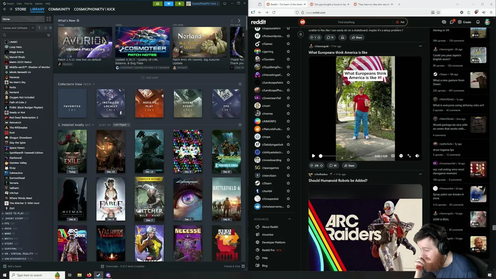Open the Steam friends activity green icon

[157, 3]
